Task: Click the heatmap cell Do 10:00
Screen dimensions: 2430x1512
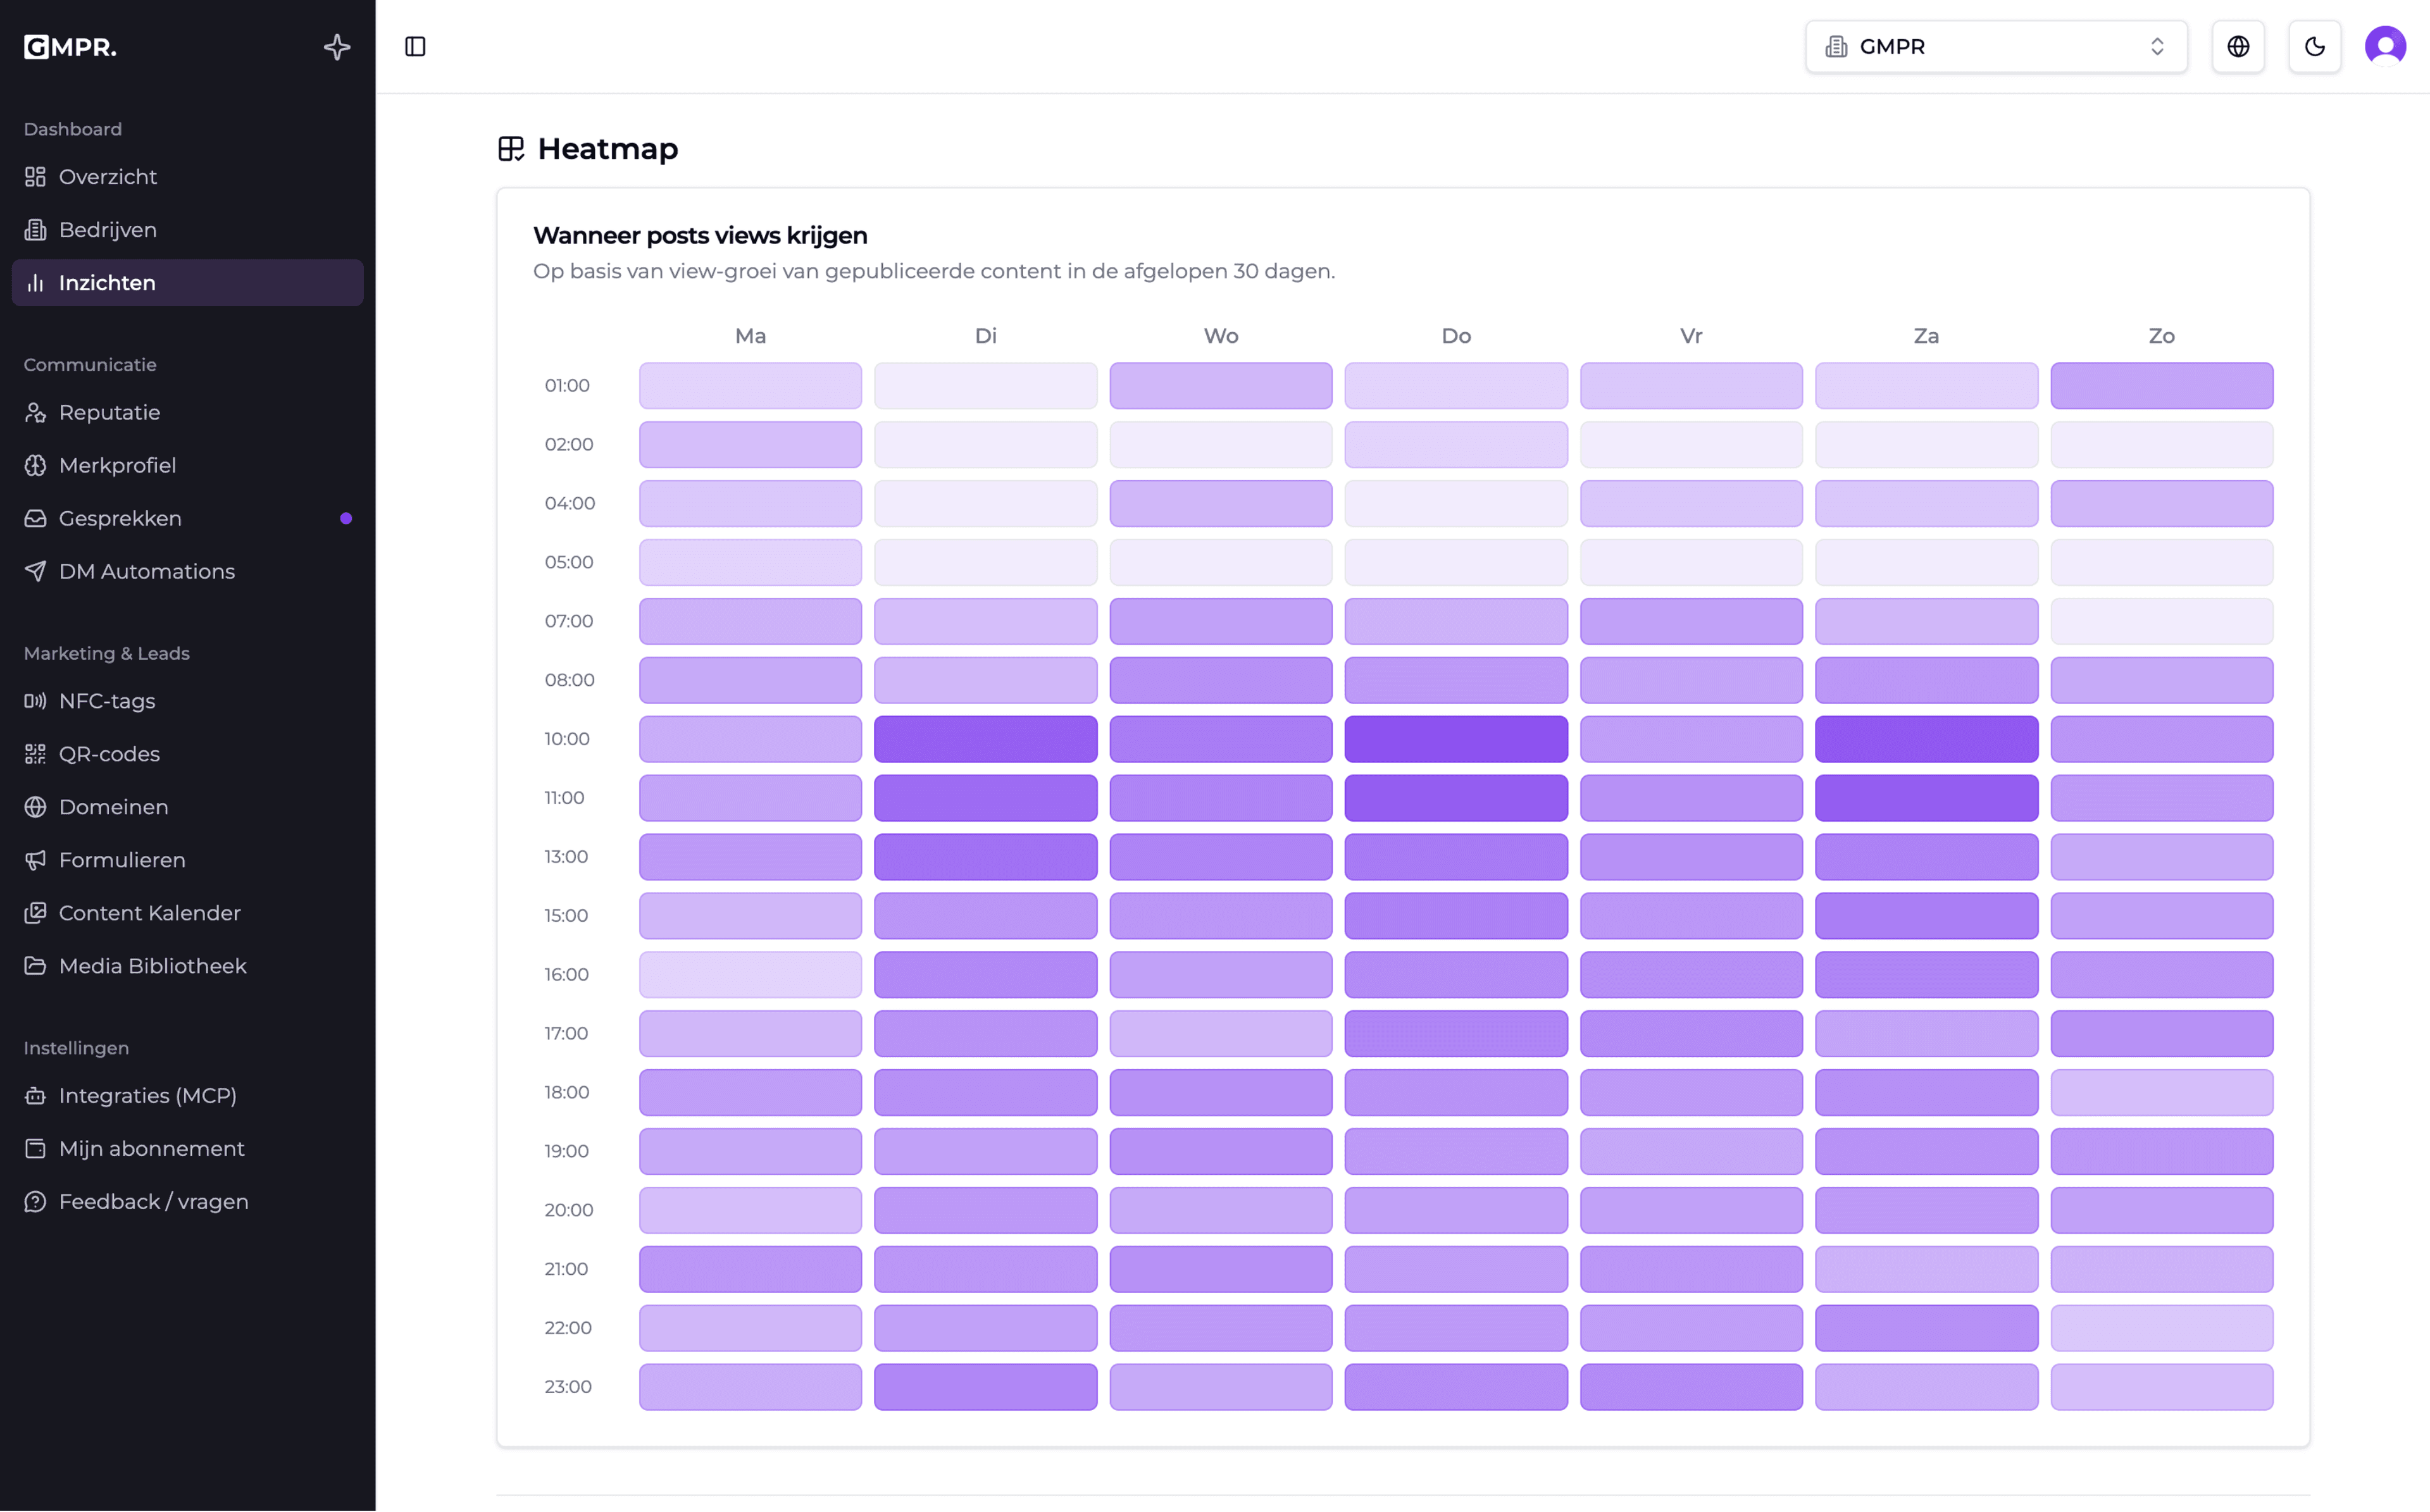Action: coord(1456,739)
